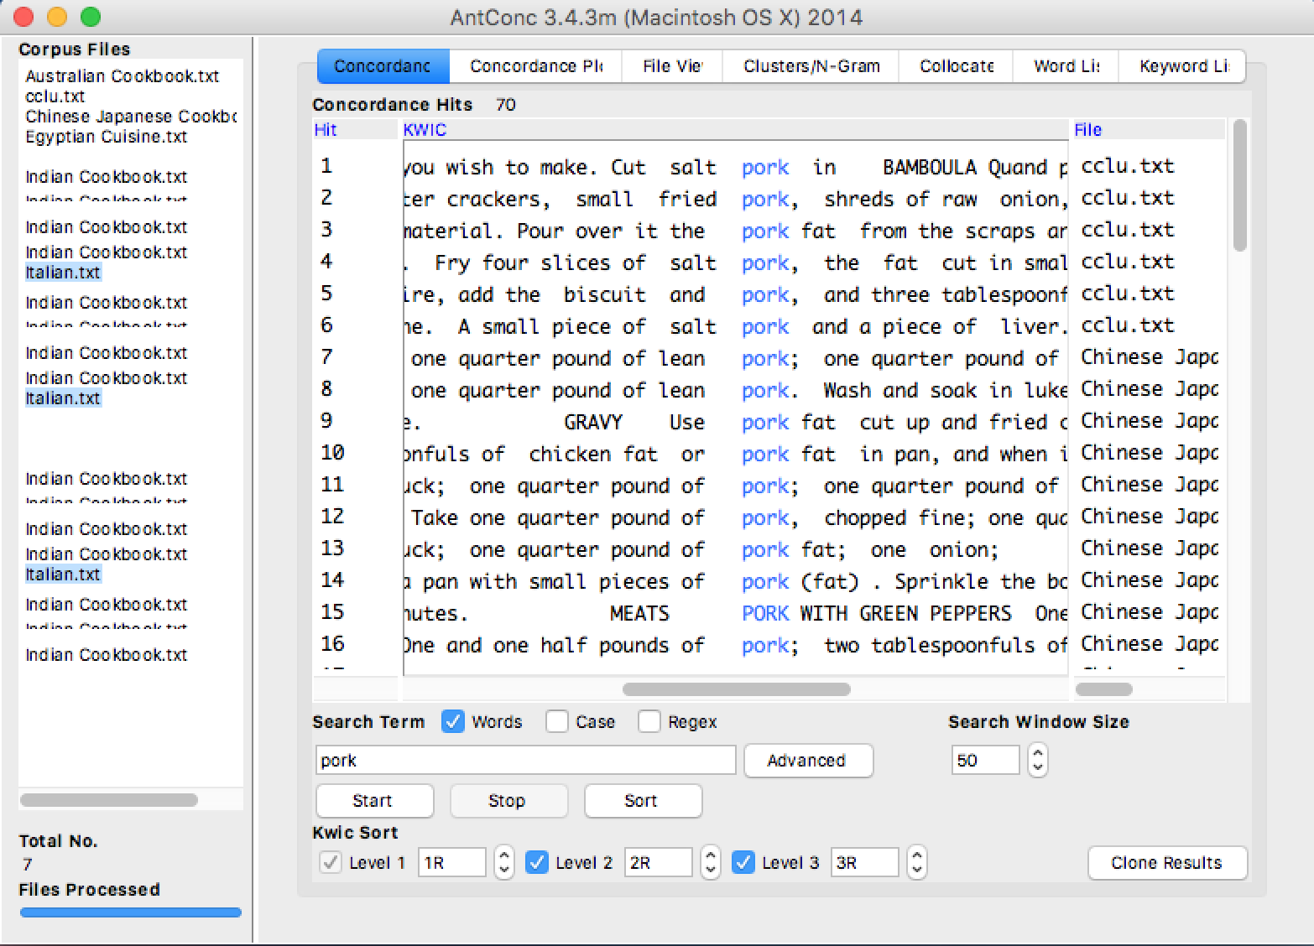Screen dimensions: 1314x946
Task: Switch to the Concordance tab
Action: tap(383, 66)
